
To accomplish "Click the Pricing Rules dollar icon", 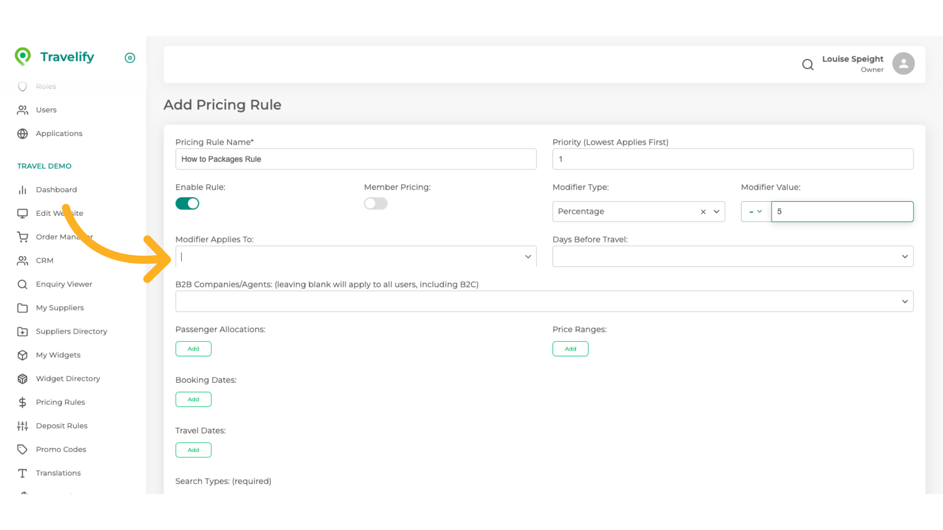I will coord(23,402).
